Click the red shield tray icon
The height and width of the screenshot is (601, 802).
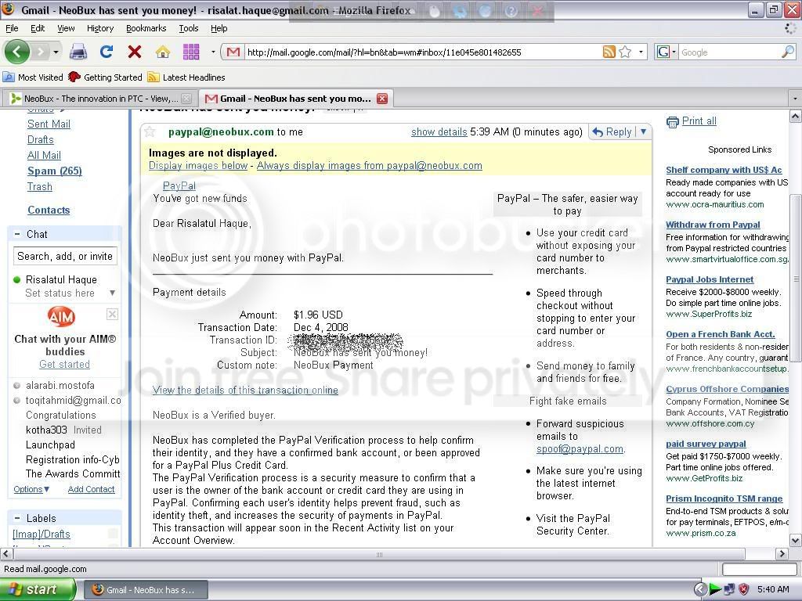click(743, 589)
